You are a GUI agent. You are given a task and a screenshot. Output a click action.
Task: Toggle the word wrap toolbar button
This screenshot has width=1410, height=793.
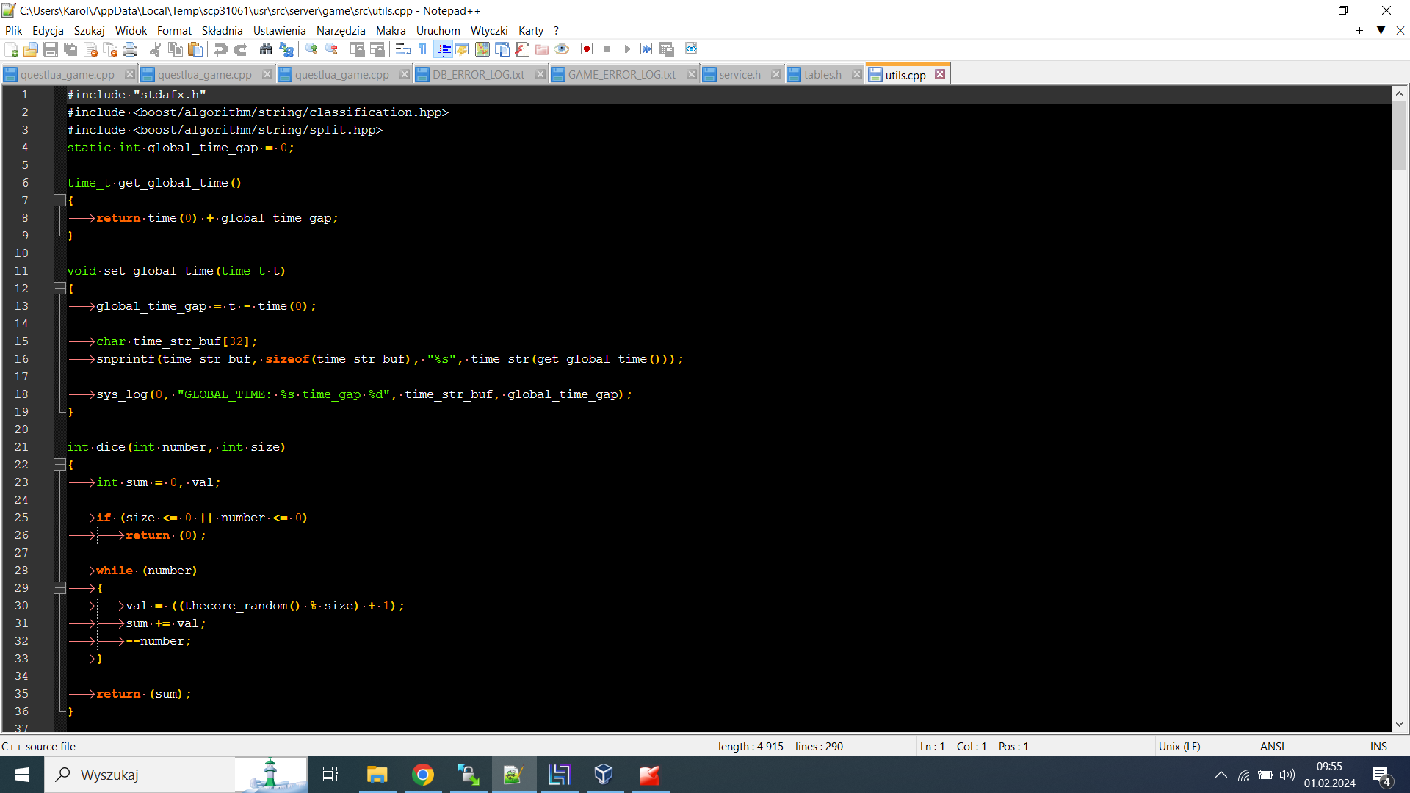coord(402,49)
